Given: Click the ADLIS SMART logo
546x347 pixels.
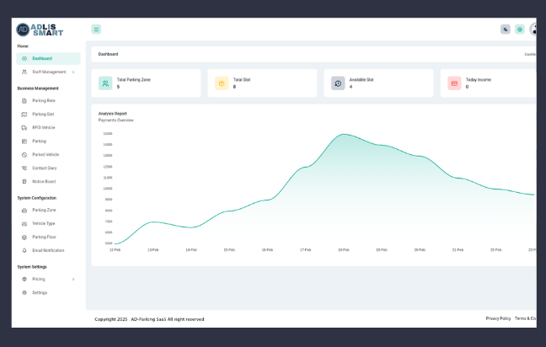Looking at the screenshot, I should 40,29.
